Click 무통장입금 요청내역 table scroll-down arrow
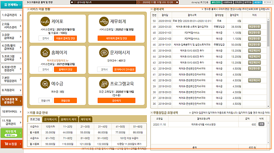Image resolution: width=274 pixels, height=153 pixels. [x=268, y=143]
